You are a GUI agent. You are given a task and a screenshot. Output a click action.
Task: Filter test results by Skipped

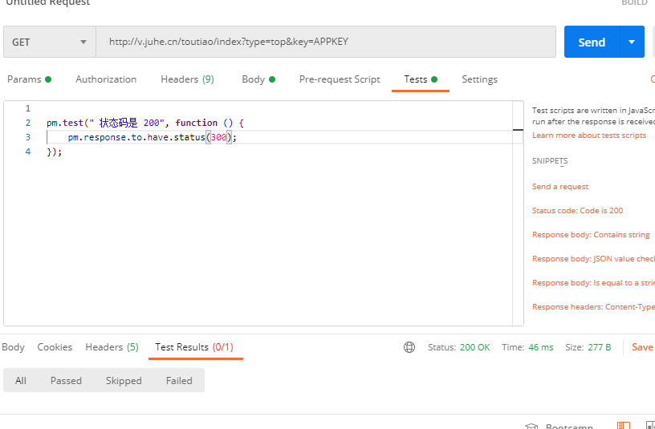tap(124, 381)
